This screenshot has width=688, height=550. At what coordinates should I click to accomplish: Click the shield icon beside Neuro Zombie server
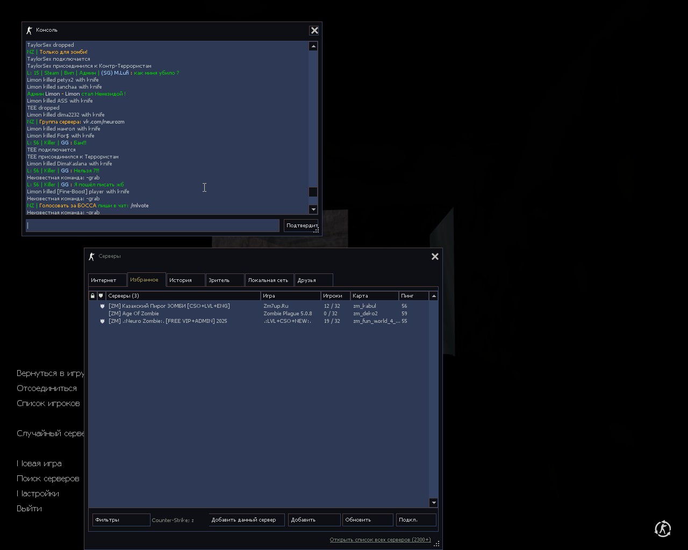(102, 321)
